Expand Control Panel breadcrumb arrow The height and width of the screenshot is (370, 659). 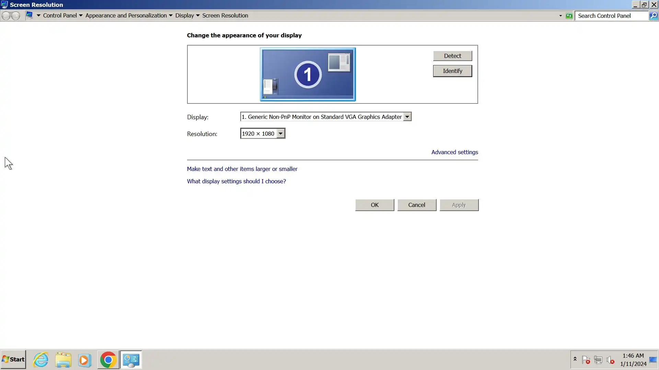pyautogui.click(x=81, y=16)
